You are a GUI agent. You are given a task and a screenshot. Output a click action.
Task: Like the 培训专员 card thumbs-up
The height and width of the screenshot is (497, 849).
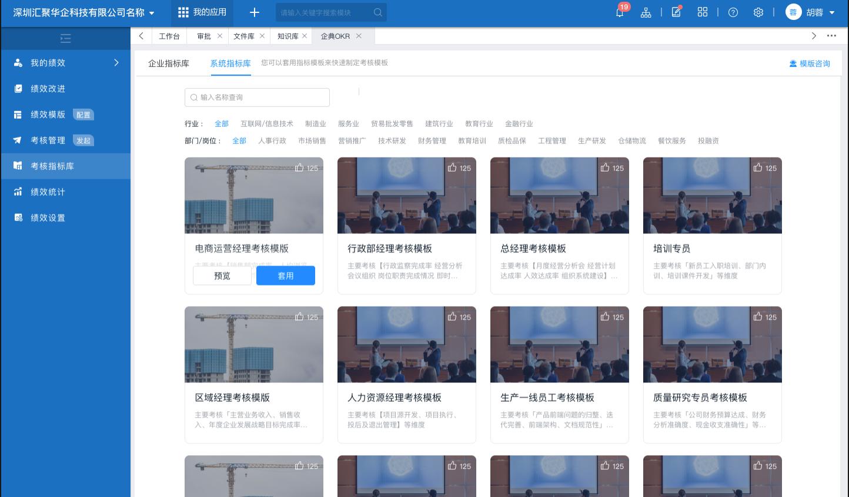(758, 167)
